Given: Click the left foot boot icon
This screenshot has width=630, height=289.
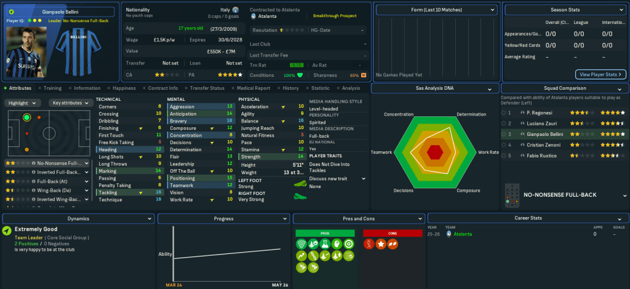Looking at the screenshot, I should click(300, 183).
